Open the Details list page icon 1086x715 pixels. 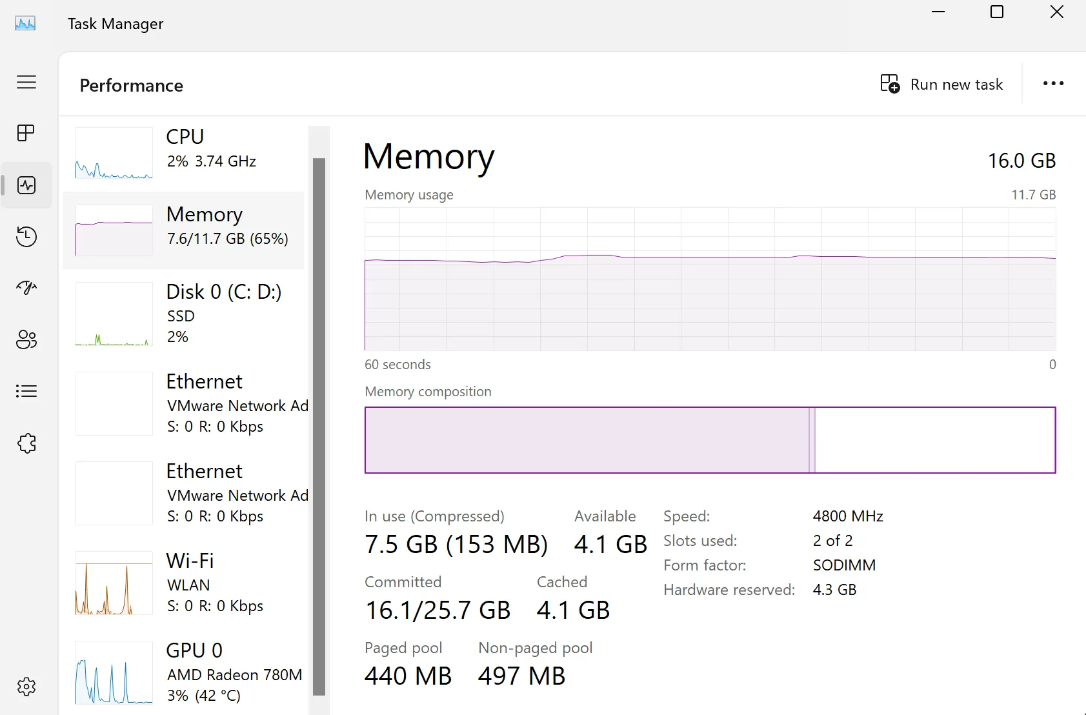click(x=26, y=391)
